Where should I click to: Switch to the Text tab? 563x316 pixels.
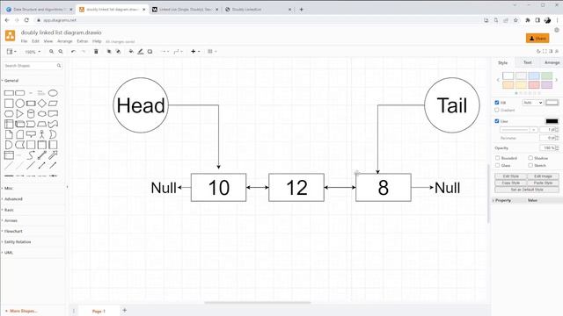[527, 62]
